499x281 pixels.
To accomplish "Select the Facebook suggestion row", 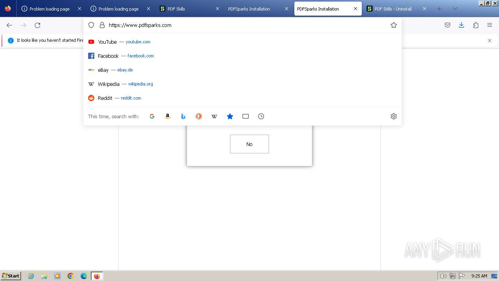I will pos(242,56).
